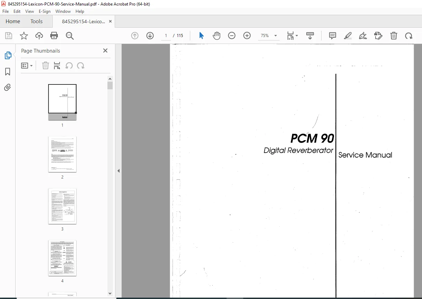Select the arrow selection tool
Image resolution: width=422 pixels, height=299 pixels.
pos(201,36)
